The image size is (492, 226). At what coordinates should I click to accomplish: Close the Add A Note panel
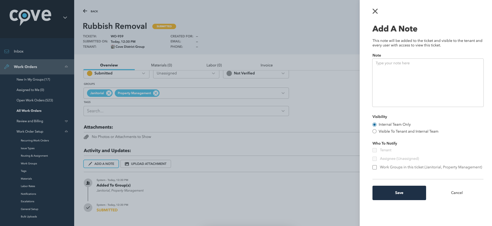[375, 11]
